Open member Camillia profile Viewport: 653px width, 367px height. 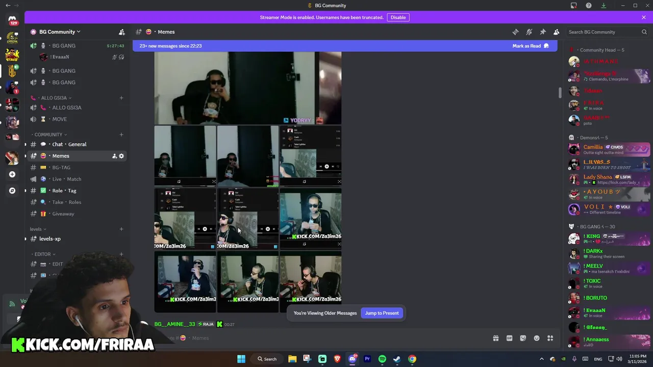pos(609,149)
